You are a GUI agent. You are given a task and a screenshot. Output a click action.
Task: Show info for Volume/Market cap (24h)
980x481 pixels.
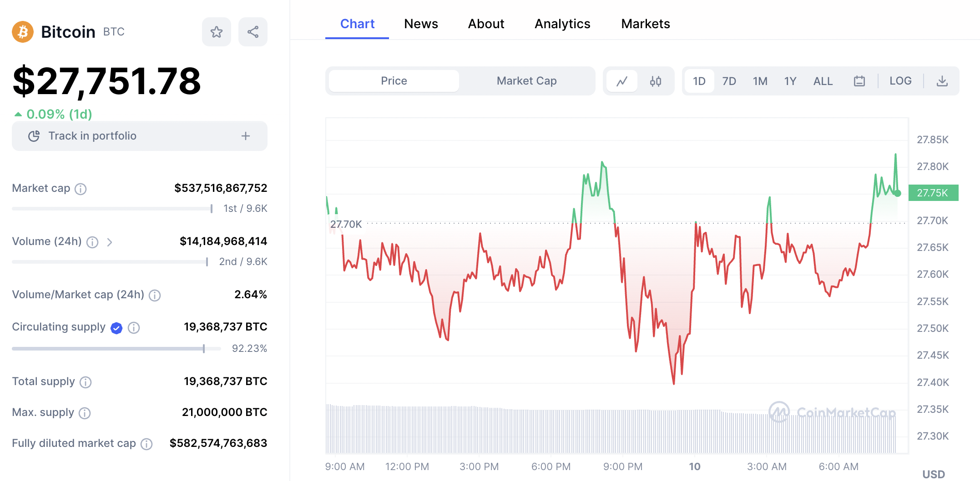coord(155,295)
